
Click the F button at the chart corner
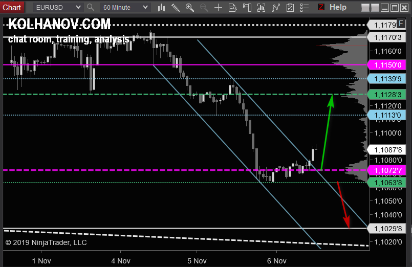click(401, 24)
